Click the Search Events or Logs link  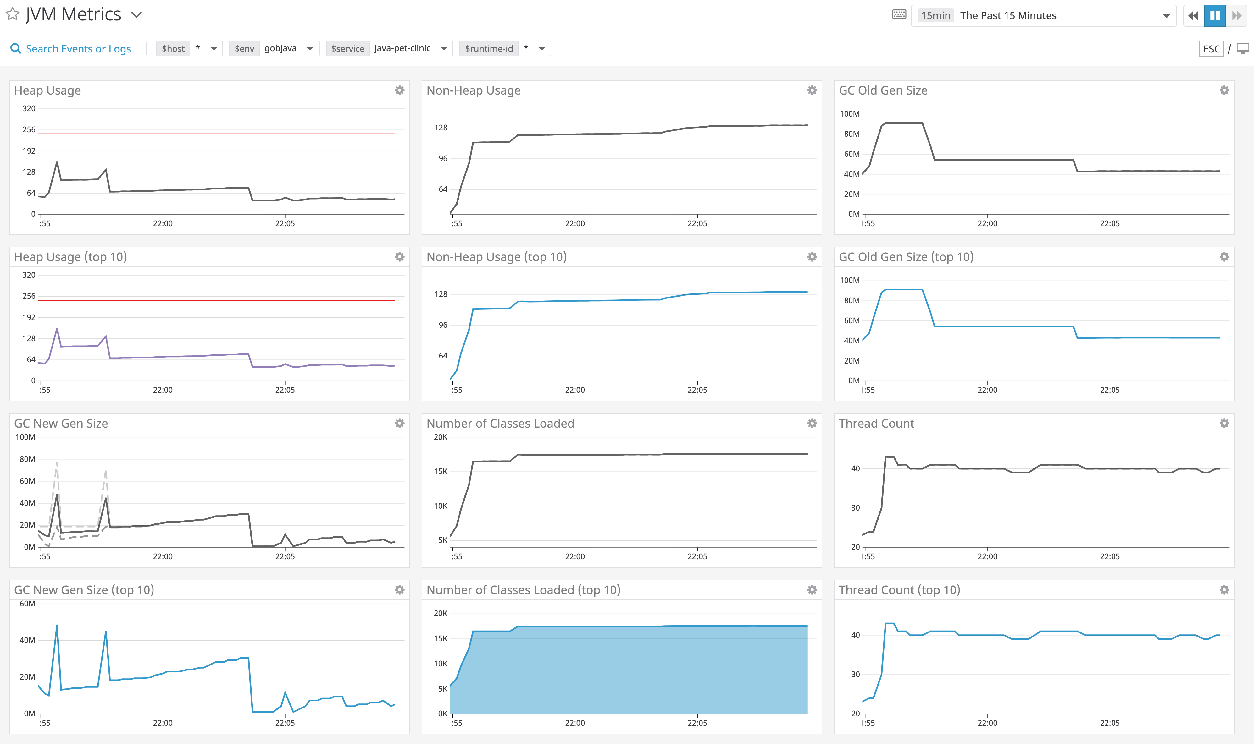78,48
